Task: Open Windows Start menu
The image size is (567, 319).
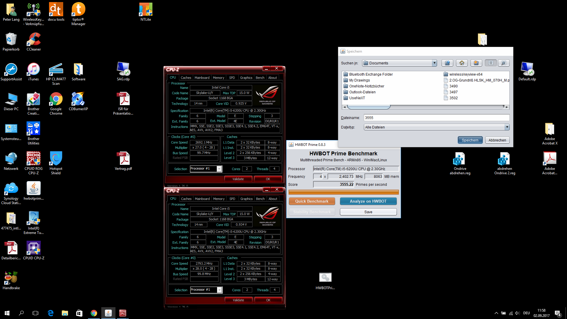Action: click(x=7, y=313)
